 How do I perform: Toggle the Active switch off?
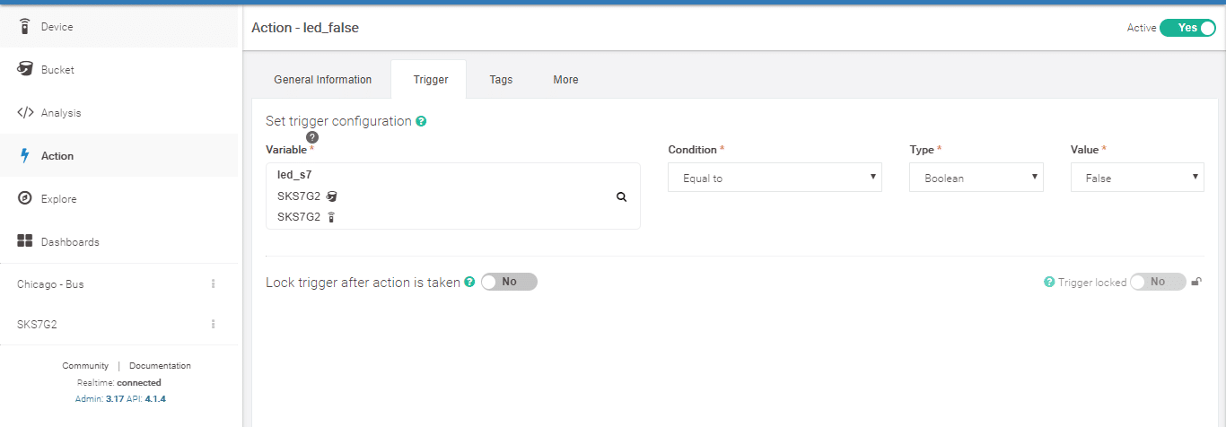point(1187,28)
